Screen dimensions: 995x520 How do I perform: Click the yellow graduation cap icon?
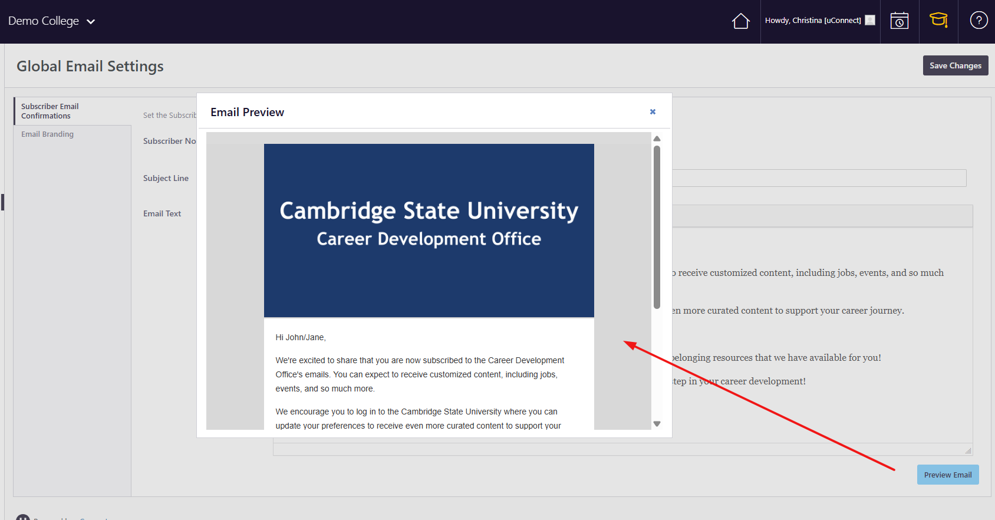938,21
